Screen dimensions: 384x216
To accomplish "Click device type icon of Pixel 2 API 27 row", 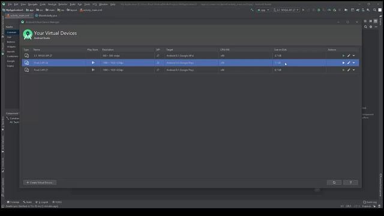I will (x=26, y=70).
